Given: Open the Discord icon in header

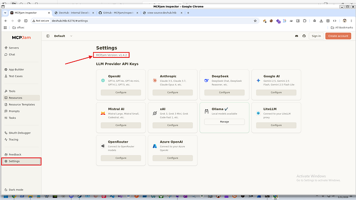Looking at the screenshot, I should click(x=296, y=36).
